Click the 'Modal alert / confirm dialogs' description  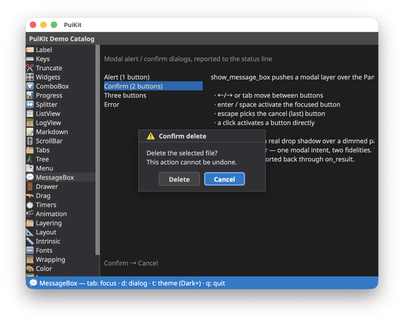[x=188, y=59]
